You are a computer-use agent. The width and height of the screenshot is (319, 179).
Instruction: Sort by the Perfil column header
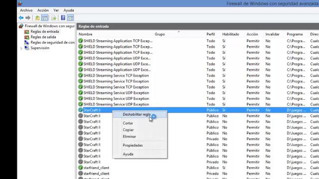click(x=210, y=34)
